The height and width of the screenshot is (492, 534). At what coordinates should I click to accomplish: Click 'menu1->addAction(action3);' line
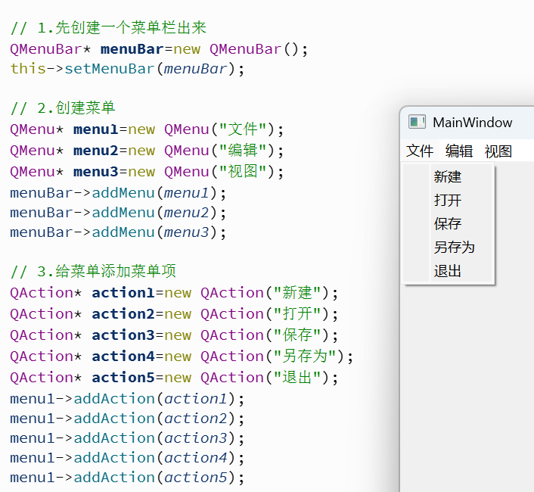pos(127,438)
